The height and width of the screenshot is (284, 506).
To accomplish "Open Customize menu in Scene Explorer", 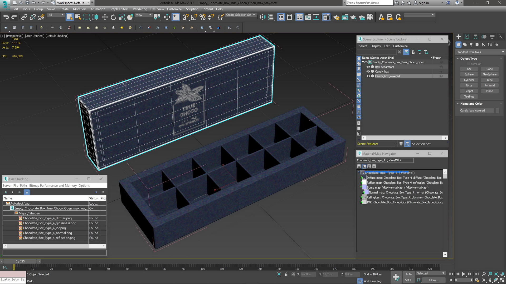I will (400, 46).
